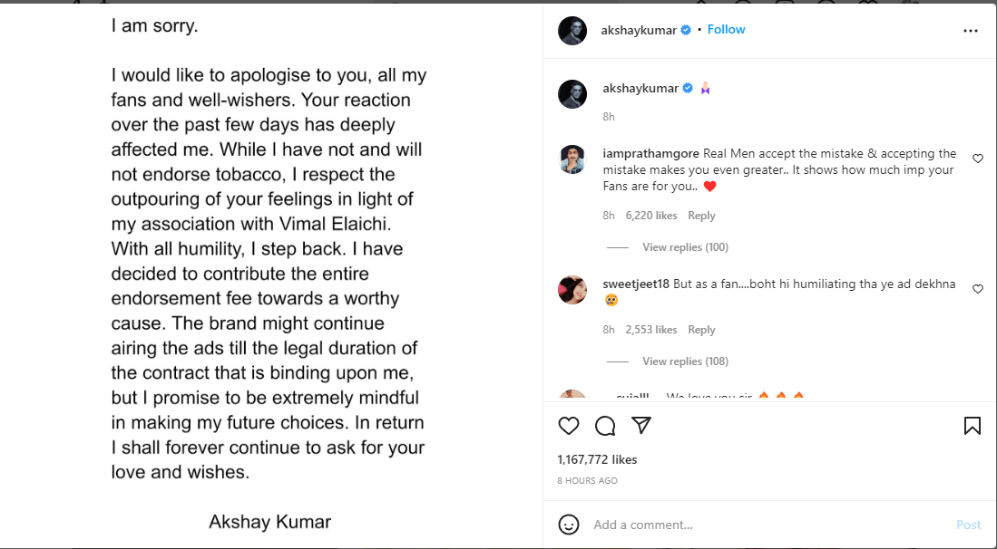Focus the Add a comment field

762,525
